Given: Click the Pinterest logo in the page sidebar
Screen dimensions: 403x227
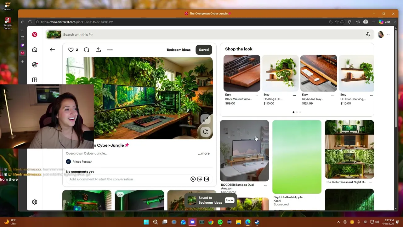Looking at the screenshot, I should (x=35, y=35).
